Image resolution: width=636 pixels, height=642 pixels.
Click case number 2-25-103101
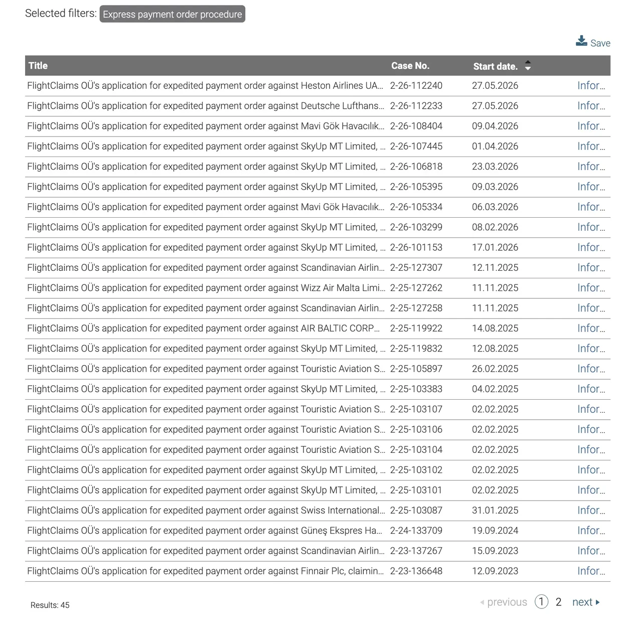tap(416, 490)
